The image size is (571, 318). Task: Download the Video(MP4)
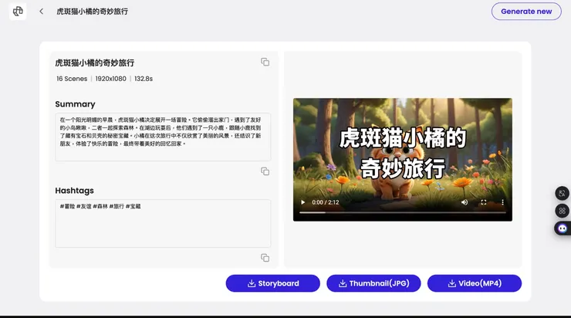474,283
